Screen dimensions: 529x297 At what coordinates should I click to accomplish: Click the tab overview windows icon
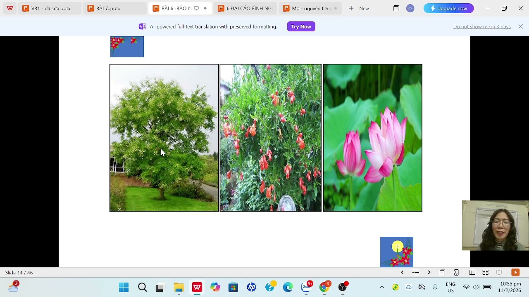396,8
